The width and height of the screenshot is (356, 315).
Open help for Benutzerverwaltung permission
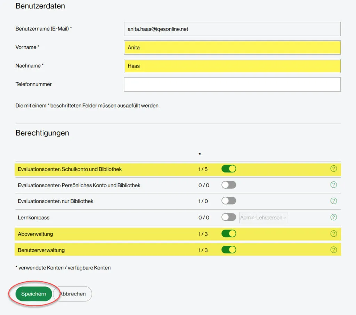334,250
